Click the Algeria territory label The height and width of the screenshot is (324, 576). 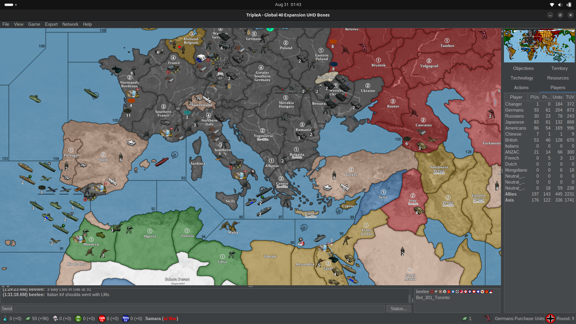[149, 236]
